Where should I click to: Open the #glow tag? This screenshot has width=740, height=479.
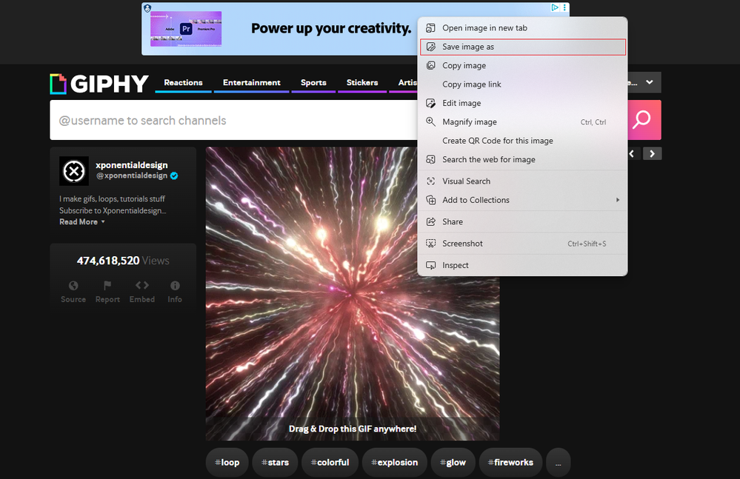click(453, 463)
